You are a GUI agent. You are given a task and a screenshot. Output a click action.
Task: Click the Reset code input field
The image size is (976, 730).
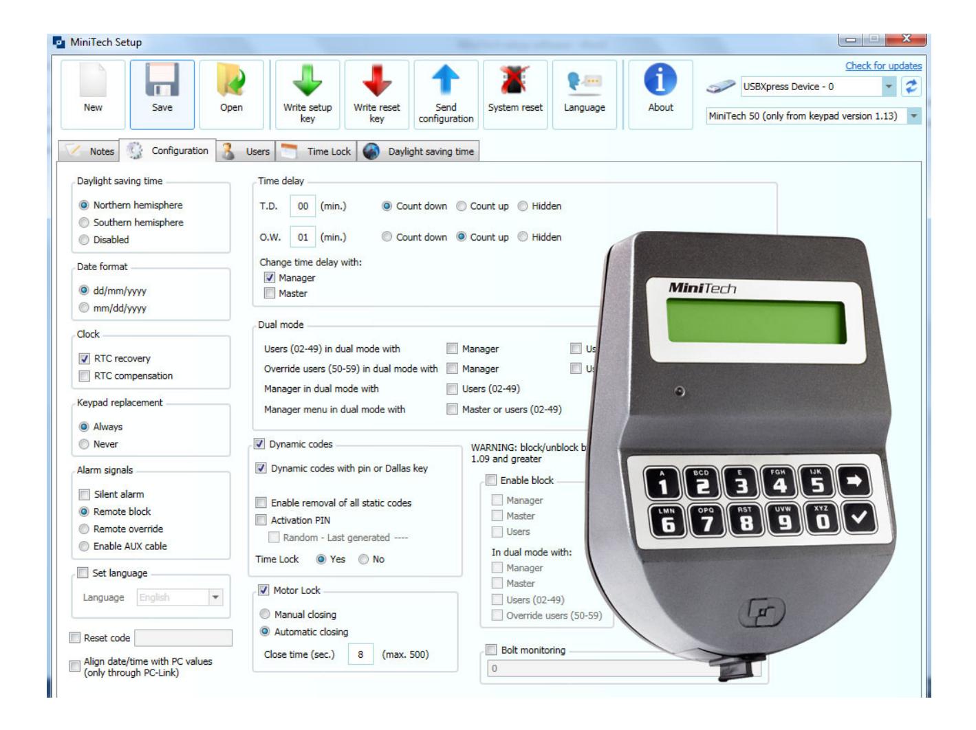pyautogui.click(x=183, y=638)
